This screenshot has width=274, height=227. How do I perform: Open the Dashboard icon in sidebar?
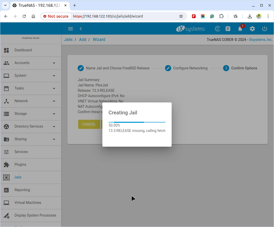tap(6, 50)
